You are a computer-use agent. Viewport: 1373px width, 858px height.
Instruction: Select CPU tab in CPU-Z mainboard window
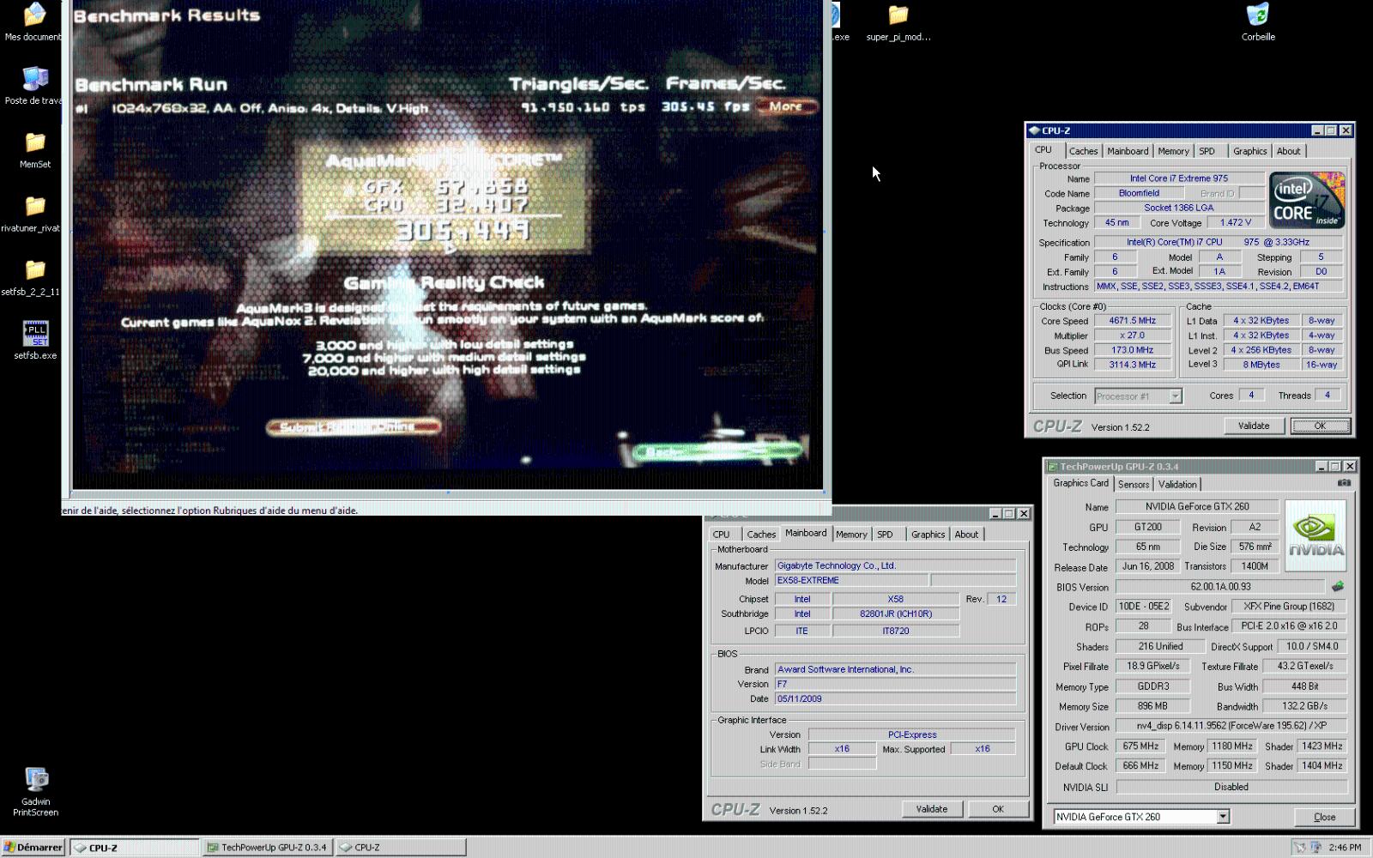[x=721, y=535]
